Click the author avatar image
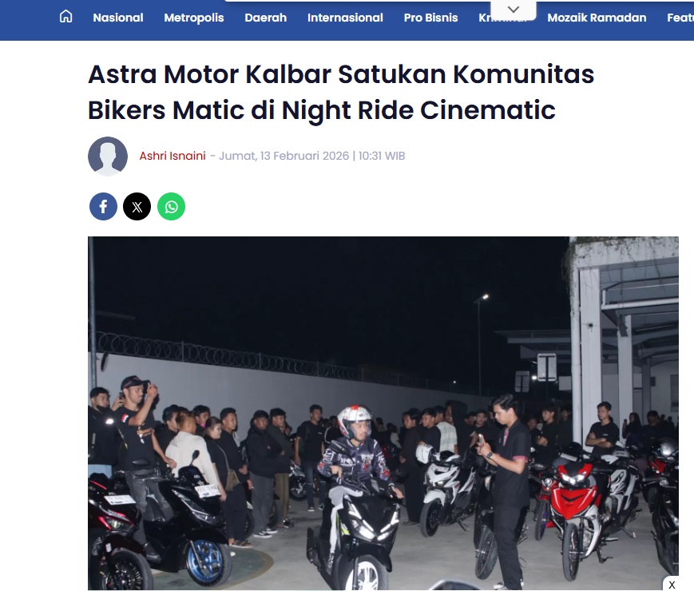Screen dimensions: 694x591 point(108,156)
